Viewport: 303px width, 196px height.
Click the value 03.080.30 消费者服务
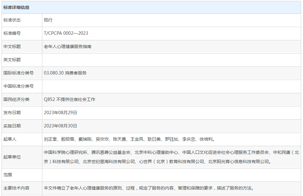click(65, 73)
